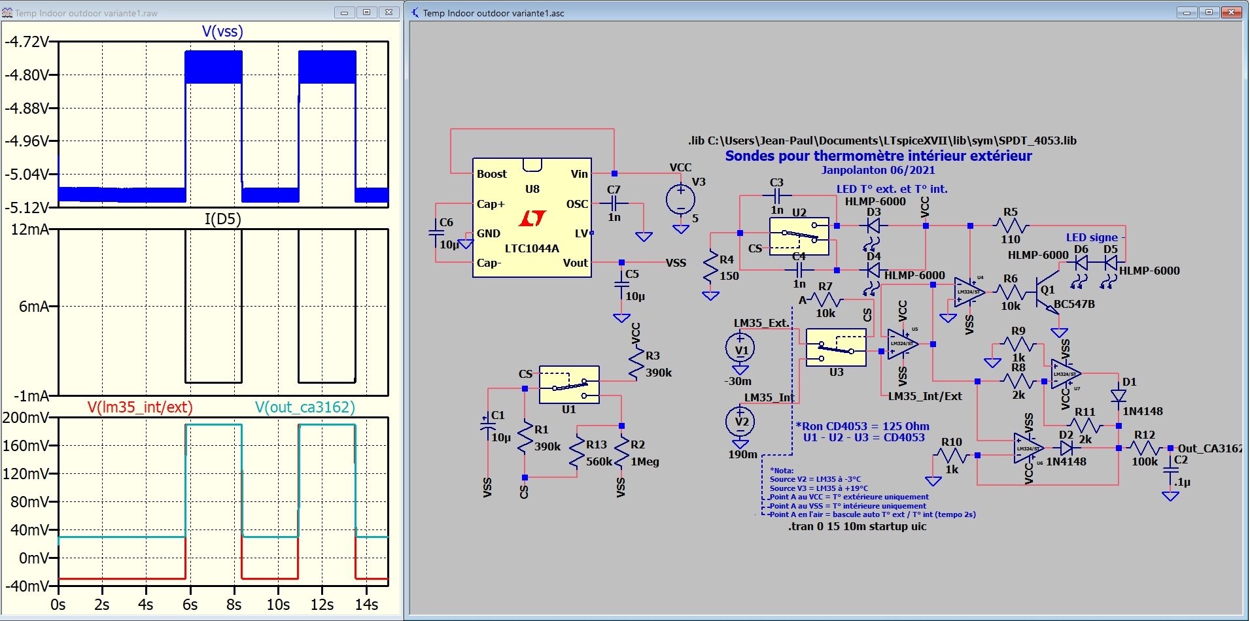Click the D1 1N4148 diode

[x=1119, y=396]
